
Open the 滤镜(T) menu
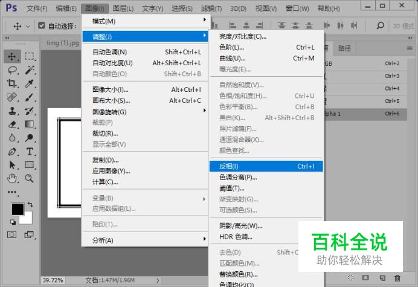[211, 8]
